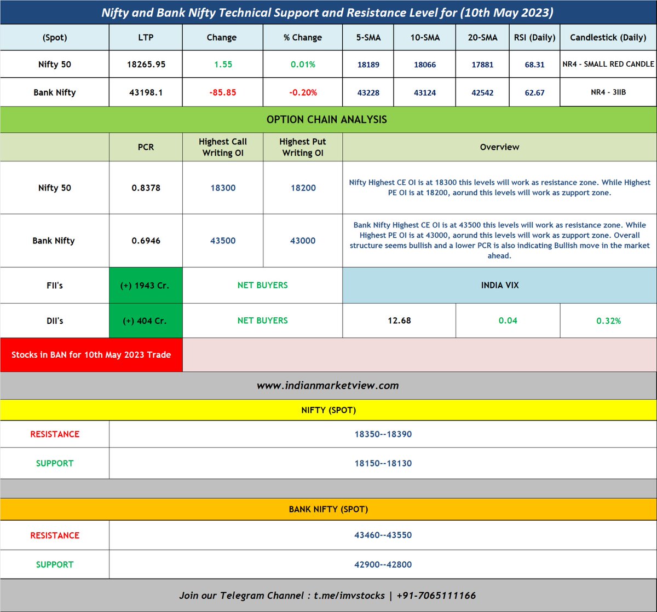Click Nifty resistance range 18350--18390
This screenshot has width=657, height=612.
pyautogui.click(x=383, y=434)
